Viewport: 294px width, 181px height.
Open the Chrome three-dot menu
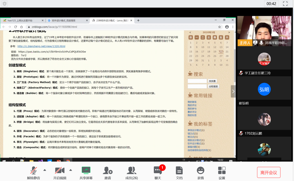click(233, 27)
